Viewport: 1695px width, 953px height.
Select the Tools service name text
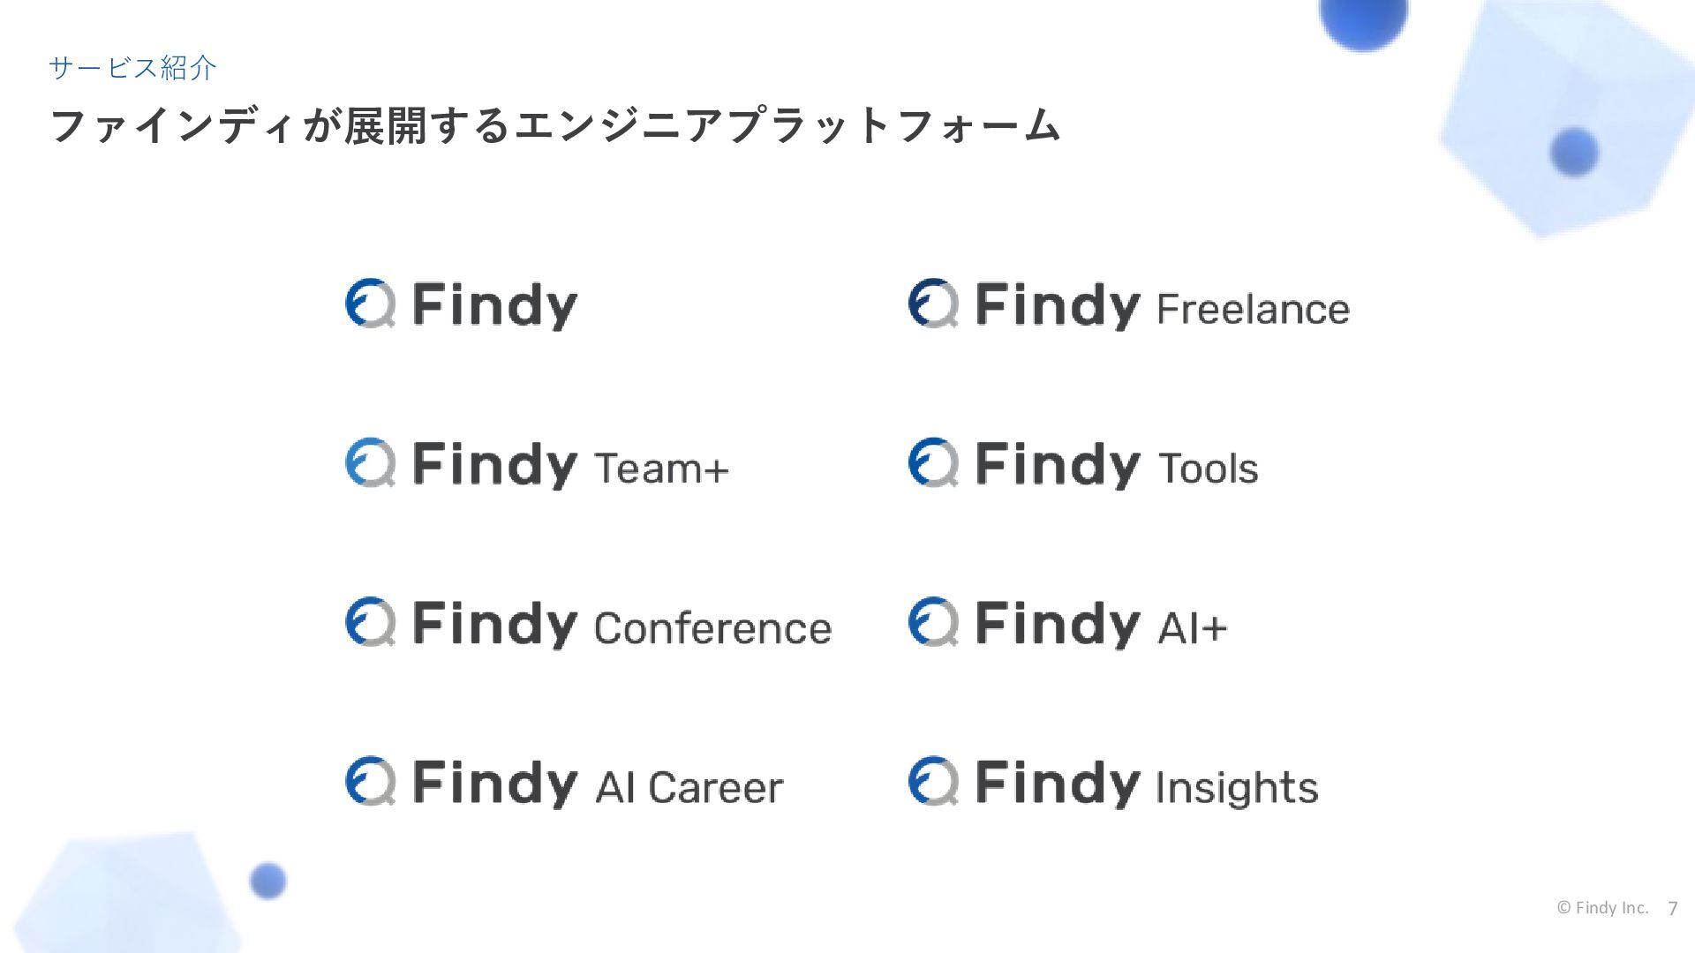pyautogui.click(x=1208, y=469)
